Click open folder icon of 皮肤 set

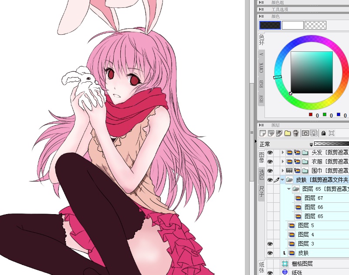(x=289, y=180)
